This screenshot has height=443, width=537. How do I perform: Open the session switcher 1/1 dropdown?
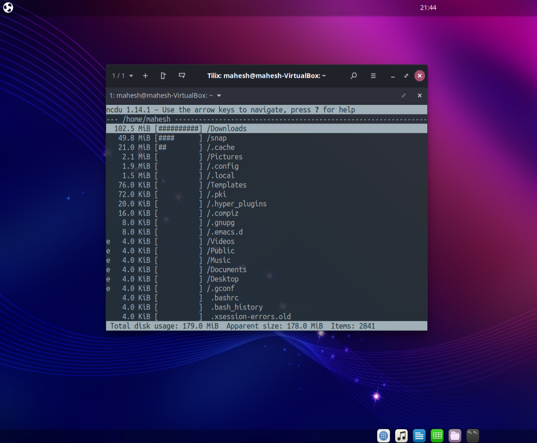pos(123,76)
